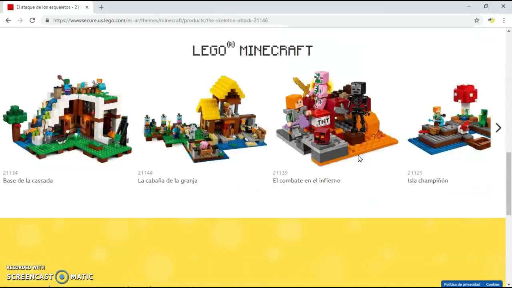Click the page scrollbar thumb
Screen dimensions: 512x288
(x=509, y=184)
